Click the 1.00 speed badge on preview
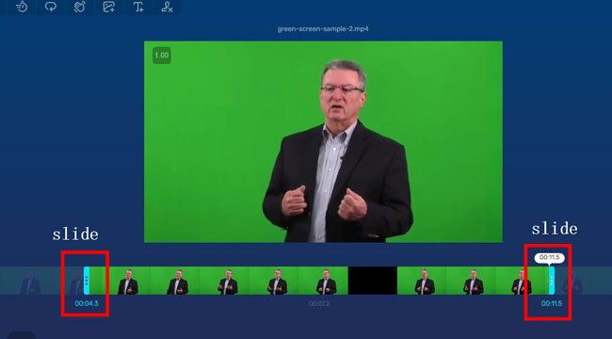The width and height of the screenshot is (612, 339). pyautogui.click(x=162, y=56)
